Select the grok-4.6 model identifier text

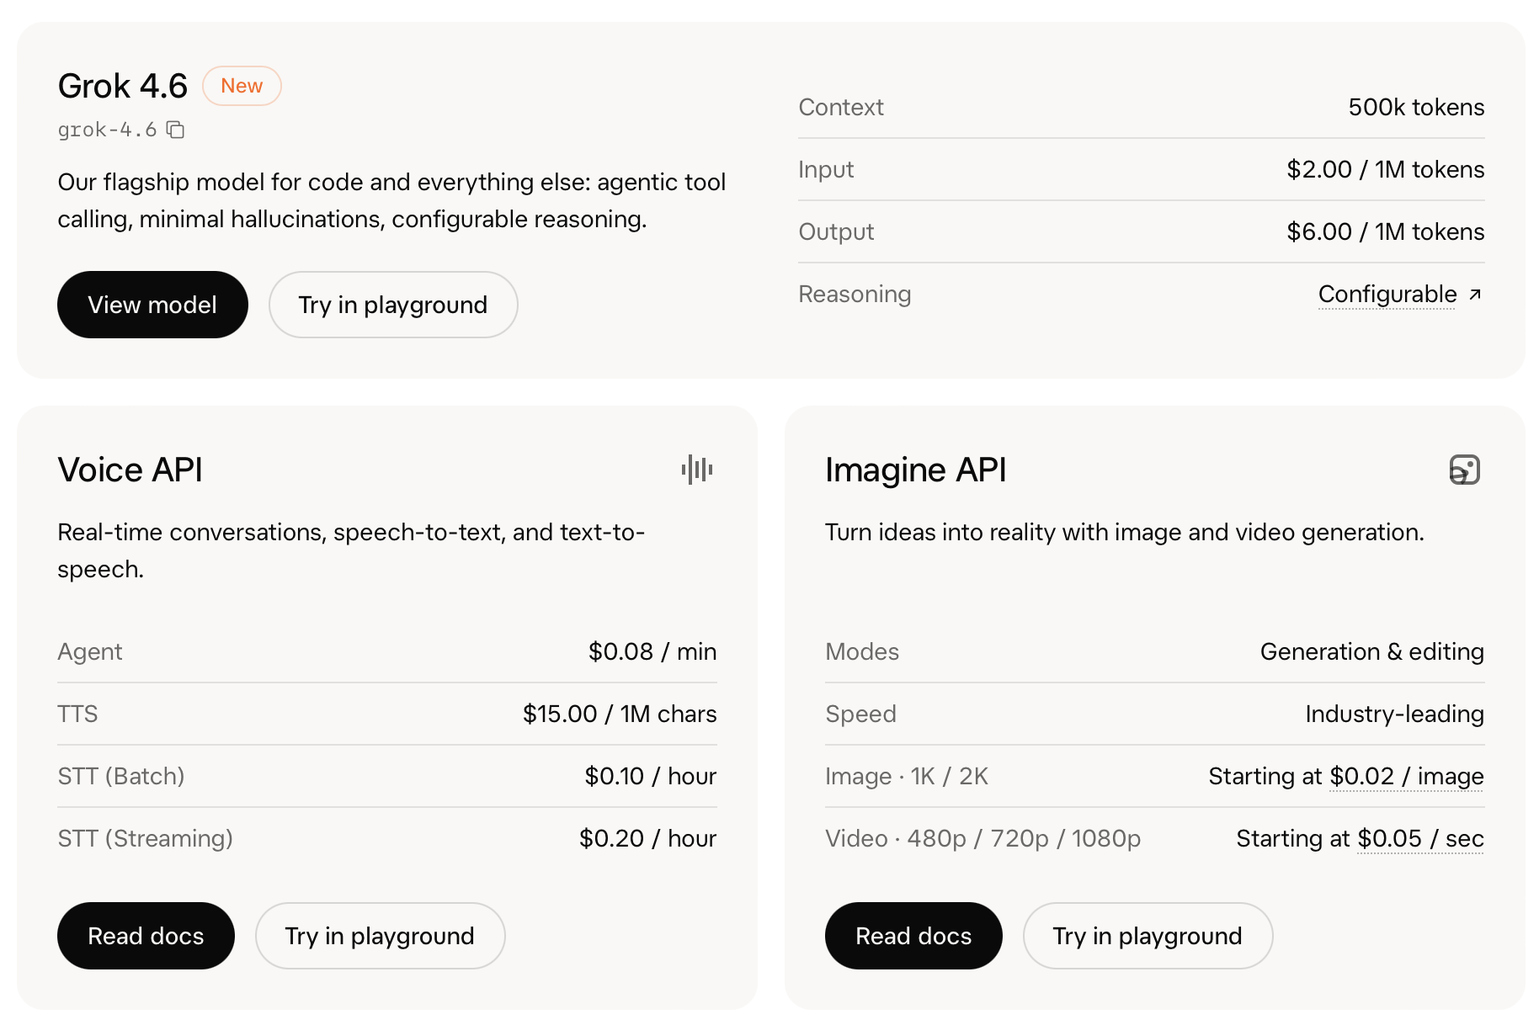coord(107,130)
